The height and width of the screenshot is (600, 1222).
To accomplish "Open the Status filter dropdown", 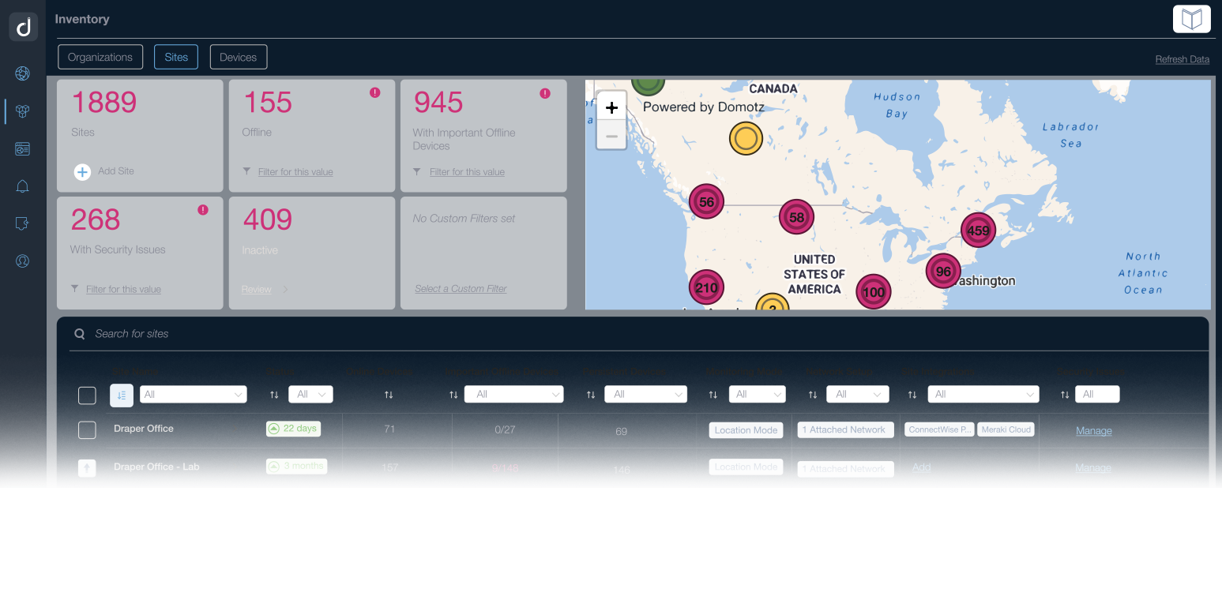I will (x=310, y=394).
